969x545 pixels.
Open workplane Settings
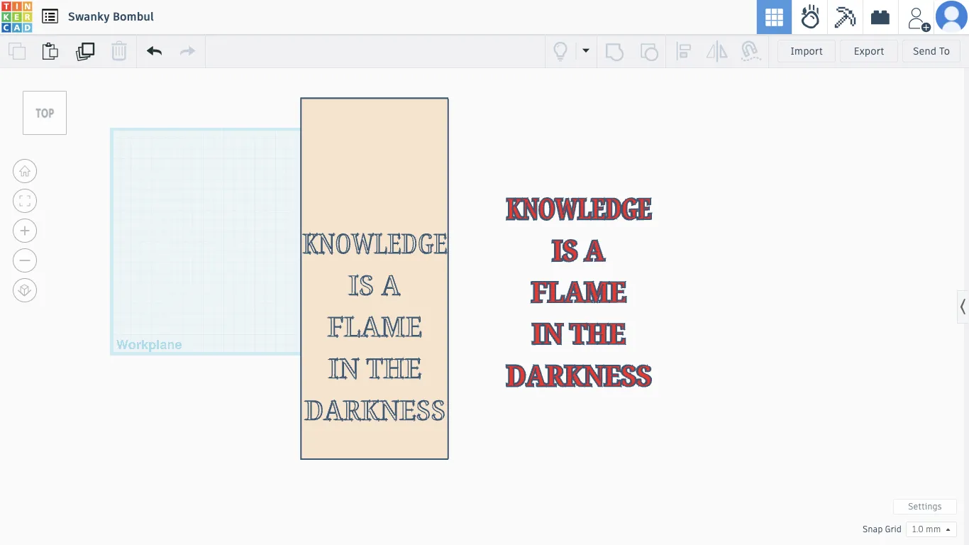925,507
